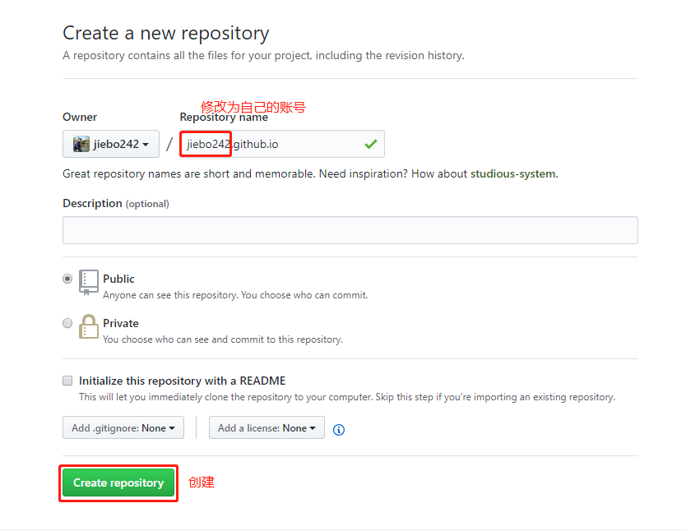This screenshot has height=531, width=686.
Task: Click the Public repository book icon
Action: coord(88,282)
